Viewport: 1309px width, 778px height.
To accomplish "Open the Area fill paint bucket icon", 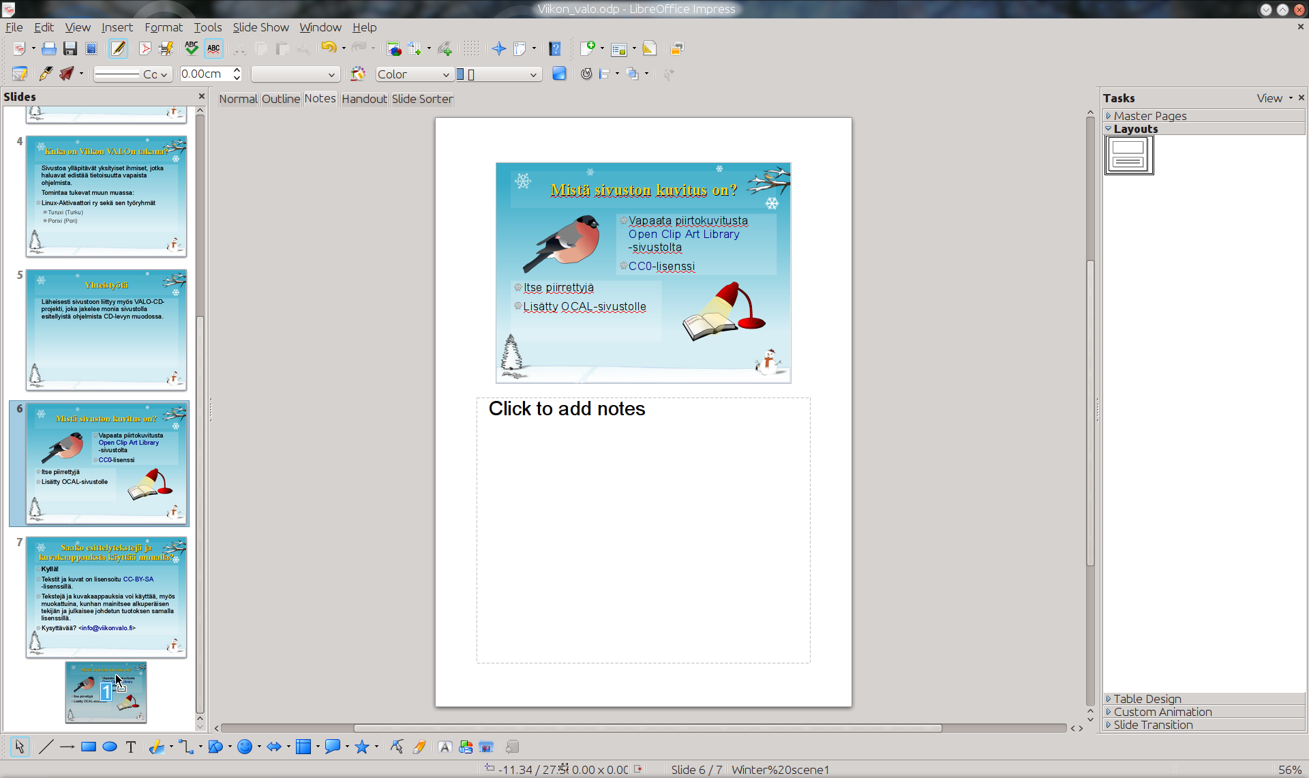I will pyautogui.click(x=358, y=74).
